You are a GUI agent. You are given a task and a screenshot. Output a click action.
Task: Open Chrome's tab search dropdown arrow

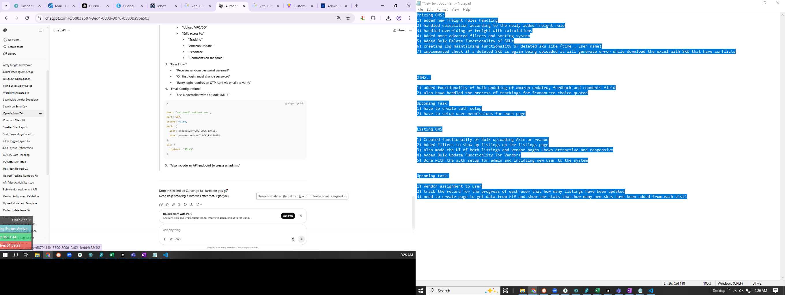point(6,6)
